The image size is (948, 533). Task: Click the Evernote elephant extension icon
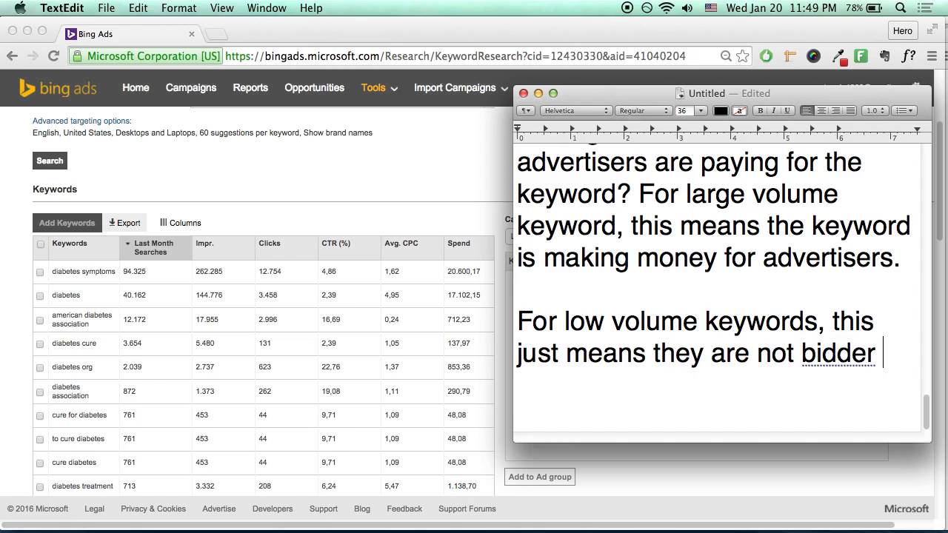pyautogui.click(x=884, y=56)
